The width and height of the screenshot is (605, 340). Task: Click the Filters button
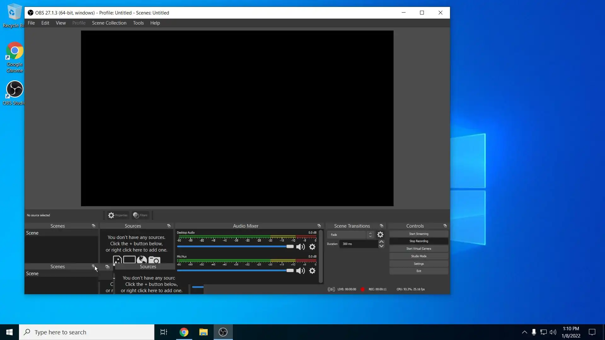tap(140, 215)
